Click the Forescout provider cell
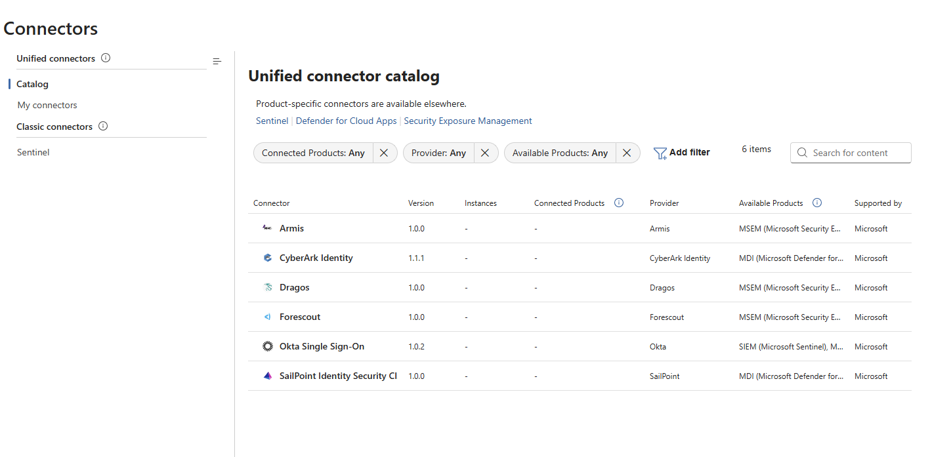 coord(667,317)
